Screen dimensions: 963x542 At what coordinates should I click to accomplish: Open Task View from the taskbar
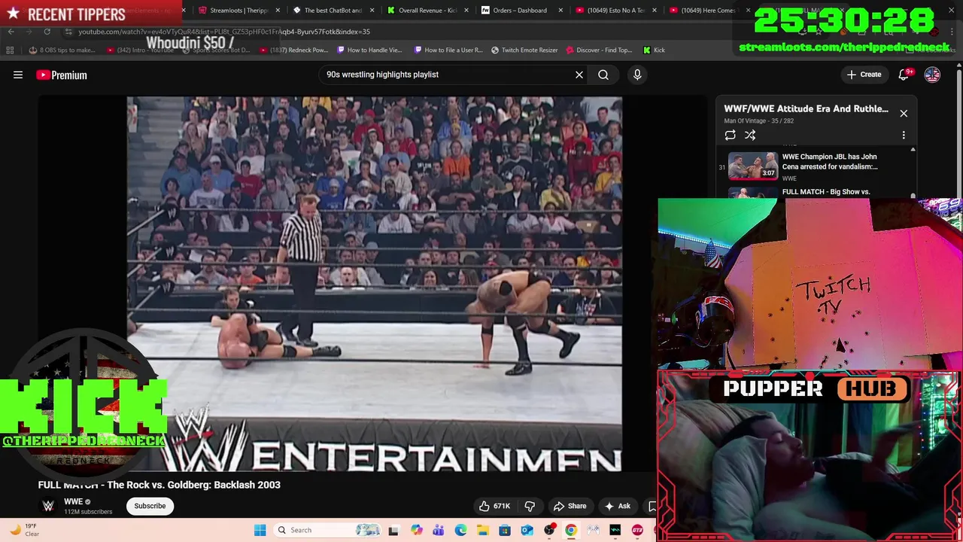pos(393,530)
